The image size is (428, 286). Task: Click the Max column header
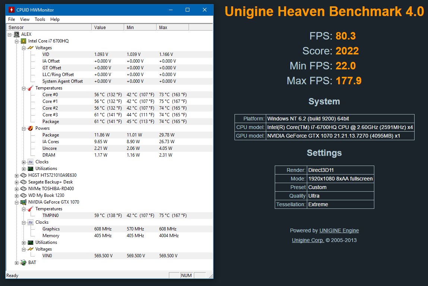coord(173,27)
